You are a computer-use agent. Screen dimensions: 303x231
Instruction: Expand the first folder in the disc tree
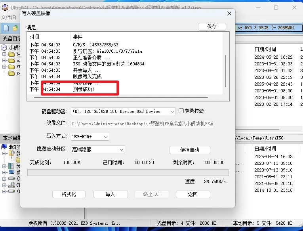pos(4,54)
